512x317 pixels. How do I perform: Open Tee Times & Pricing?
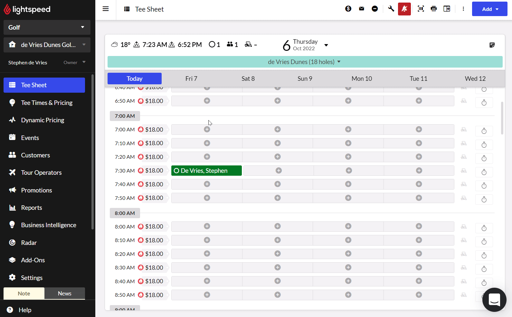44,103
